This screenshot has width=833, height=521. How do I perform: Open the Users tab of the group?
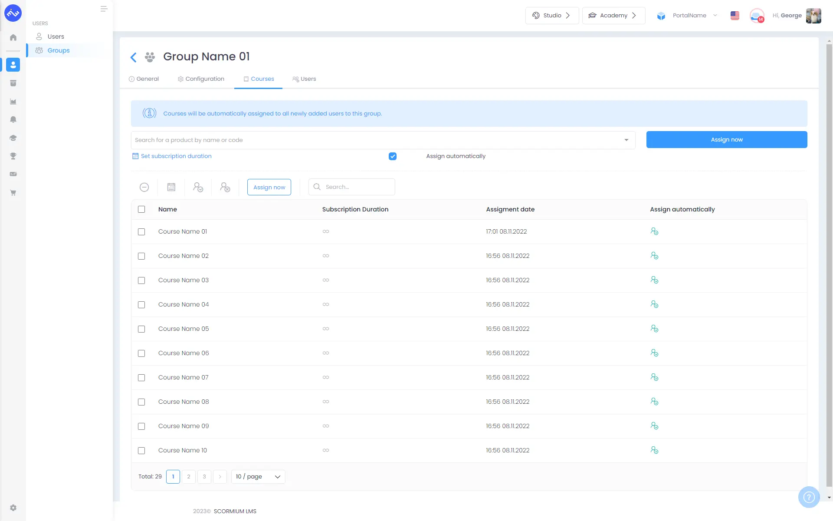(304, 79)
